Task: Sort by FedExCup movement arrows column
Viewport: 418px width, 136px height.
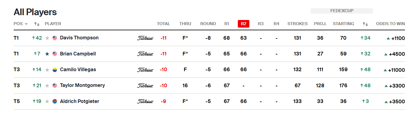Action: click(x=365, y=24)
